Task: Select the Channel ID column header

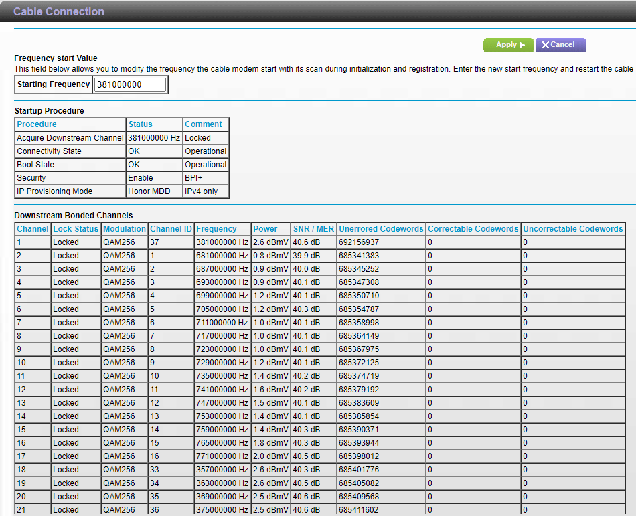Action: tap(171, 229)
